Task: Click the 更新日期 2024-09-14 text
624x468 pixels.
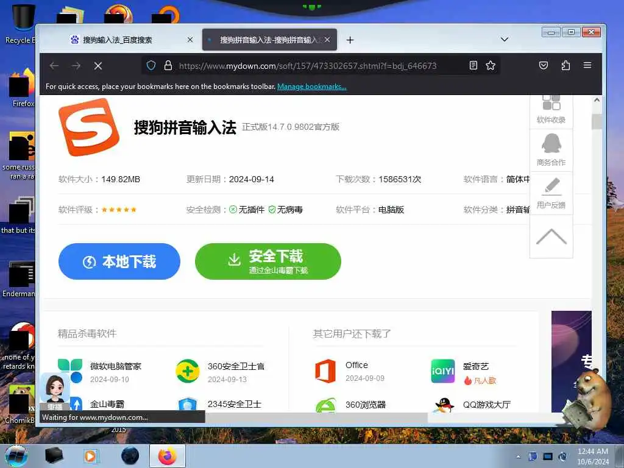Action: point(230,180)
